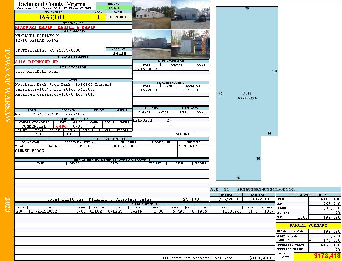Select the acres value 0.5000
Image resolution: width=342 pixels, height=261 pixels.
(118, 17)
